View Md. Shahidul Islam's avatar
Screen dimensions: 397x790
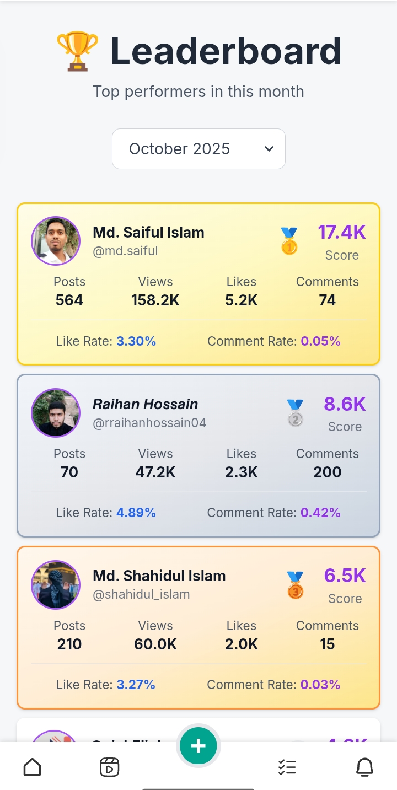56,585
